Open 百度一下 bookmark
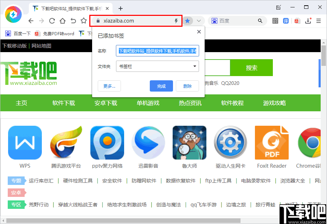This screenshot has height=224, width=327. click(18, 34)
